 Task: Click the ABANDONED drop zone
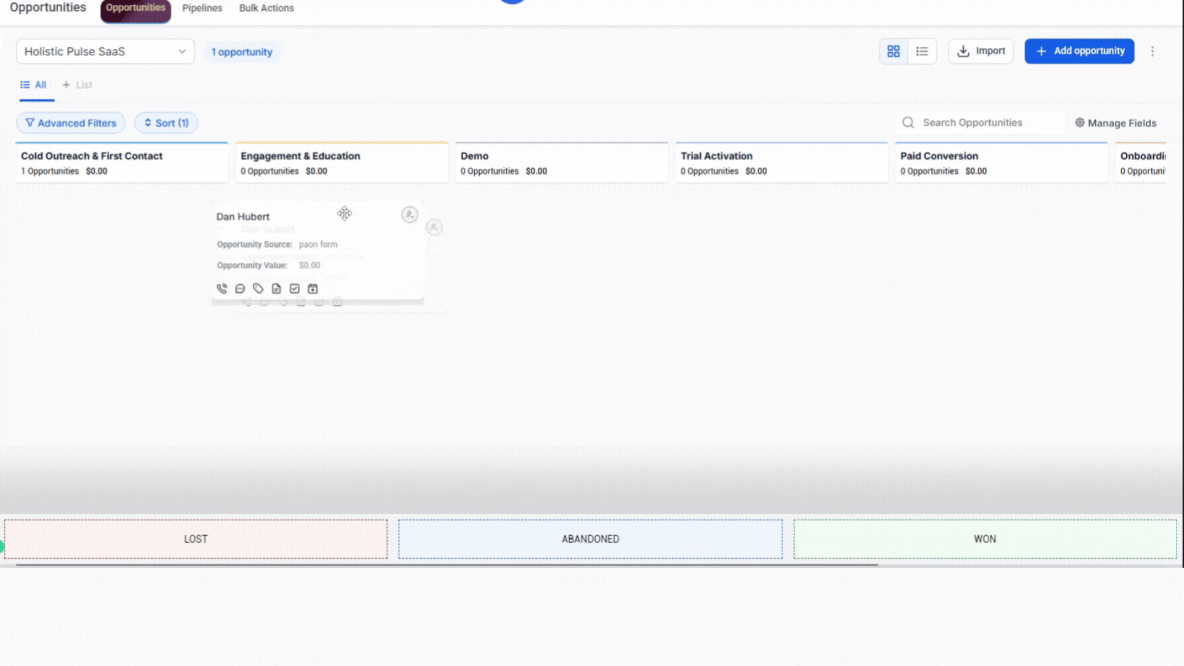point(590,539)
